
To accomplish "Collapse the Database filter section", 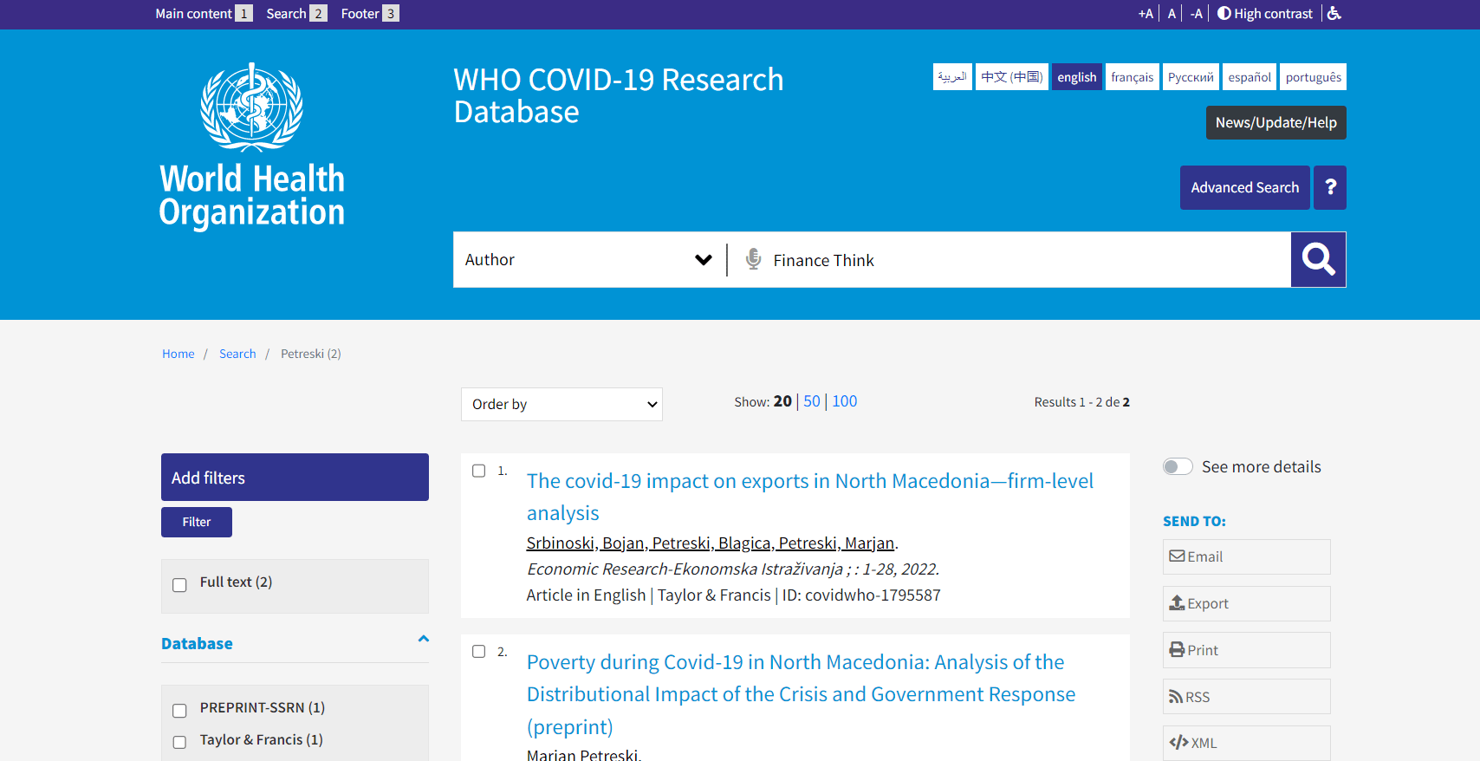I will click(423, 639).
